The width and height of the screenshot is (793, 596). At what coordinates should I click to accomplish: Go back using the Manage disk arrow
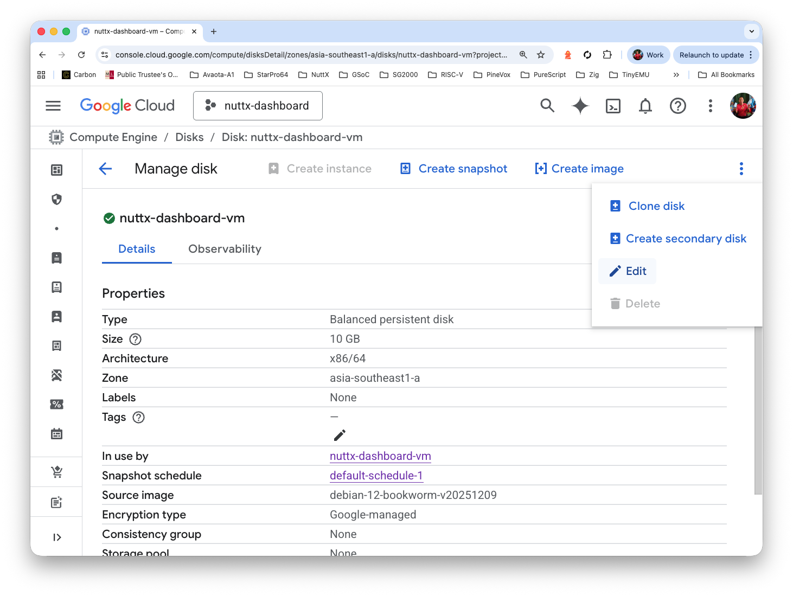pyautogui.click(x=106, y=169)
